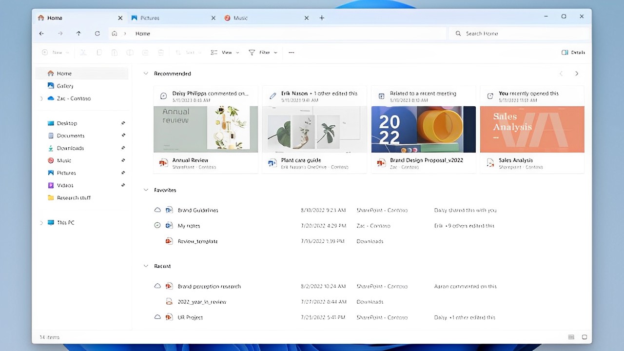Click the See more ellipsis in the toolbar

tap(291, 52)
